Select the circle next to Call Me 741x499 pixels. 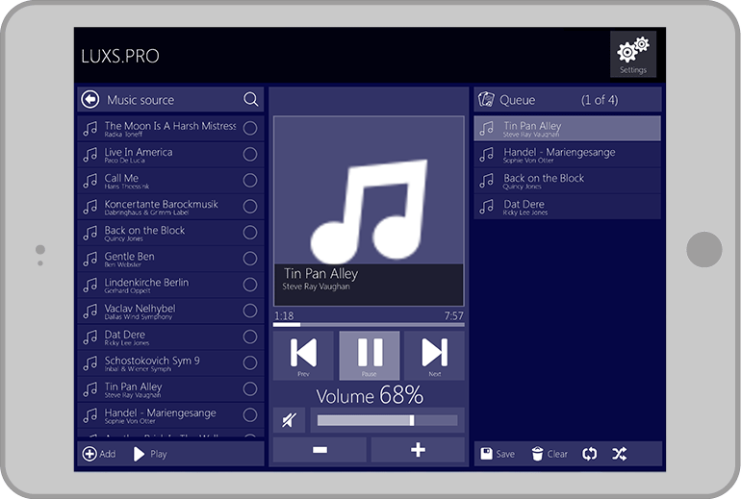tap(250, 180)
